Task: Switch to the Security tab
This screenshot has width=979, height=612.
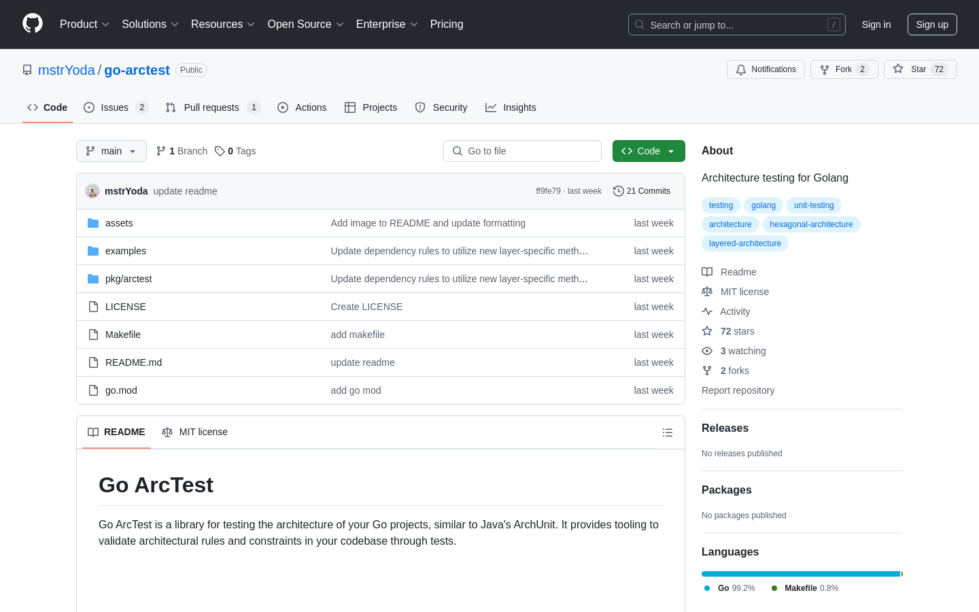Action: pos(441,107)
